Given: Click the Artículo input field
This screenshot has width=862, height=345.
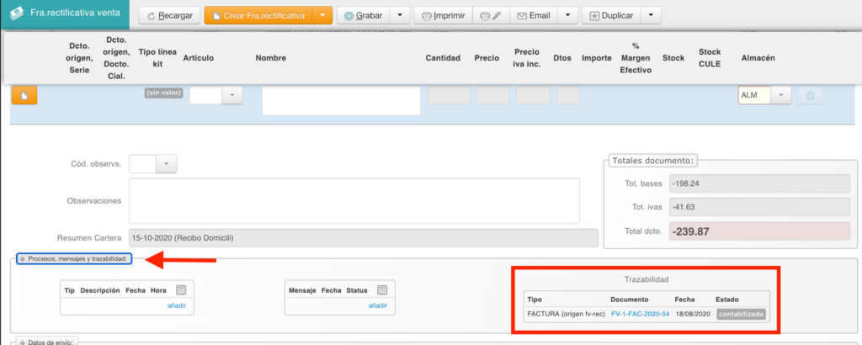Looking at the screenshot, I should pyautogui.click(x=205, y=96).
